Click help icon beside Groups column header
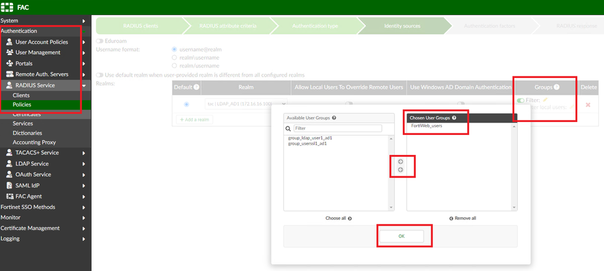The height and width of the screenshot is (271, 604). pyautogui.click(x=557, y=88)
